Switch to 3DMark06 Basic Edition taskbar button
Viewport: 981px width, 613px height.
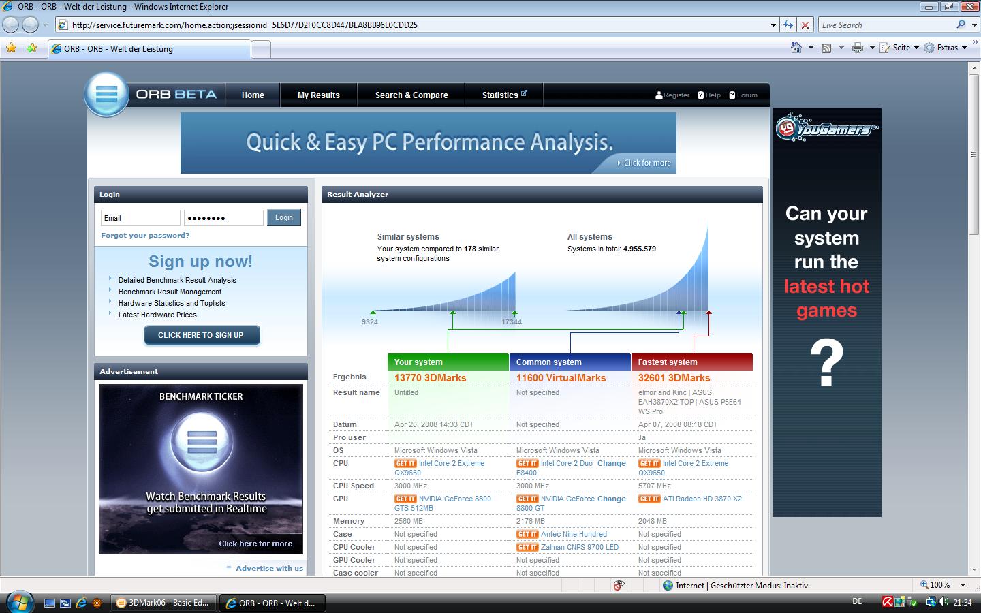[x=163, y=603]
